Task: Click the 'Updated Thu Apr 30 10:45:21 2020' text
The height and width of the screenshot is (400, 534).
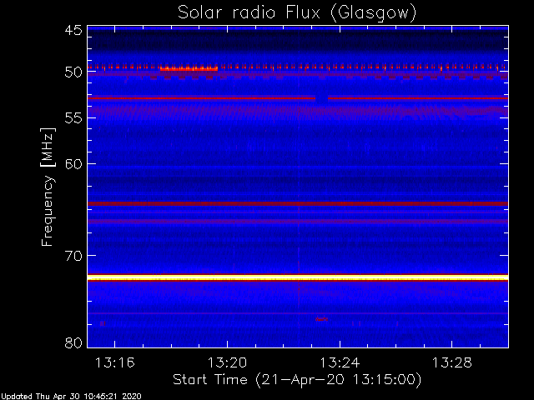Action: point(71,397)
